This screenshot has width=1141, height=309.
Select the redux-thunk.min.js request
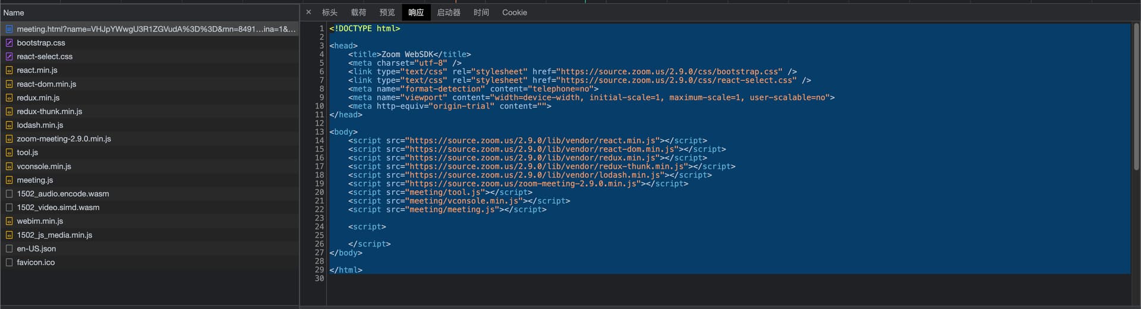[150, 111]
